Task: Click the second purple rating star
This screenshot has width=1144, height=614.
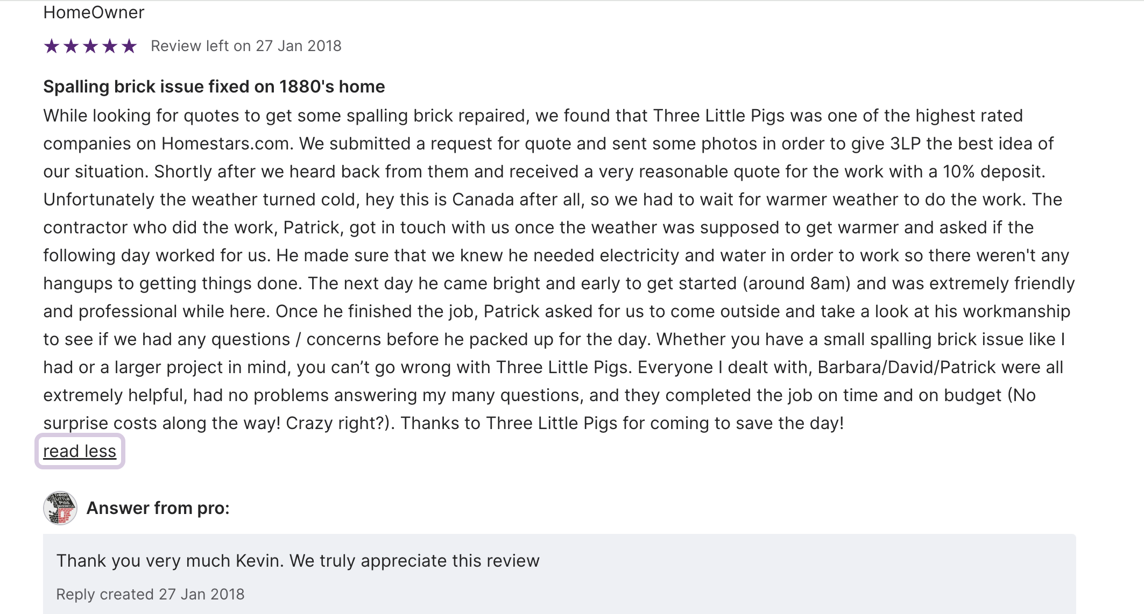Action: 71,46
